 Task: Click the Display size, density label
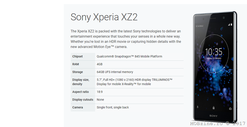pos(81,82)
